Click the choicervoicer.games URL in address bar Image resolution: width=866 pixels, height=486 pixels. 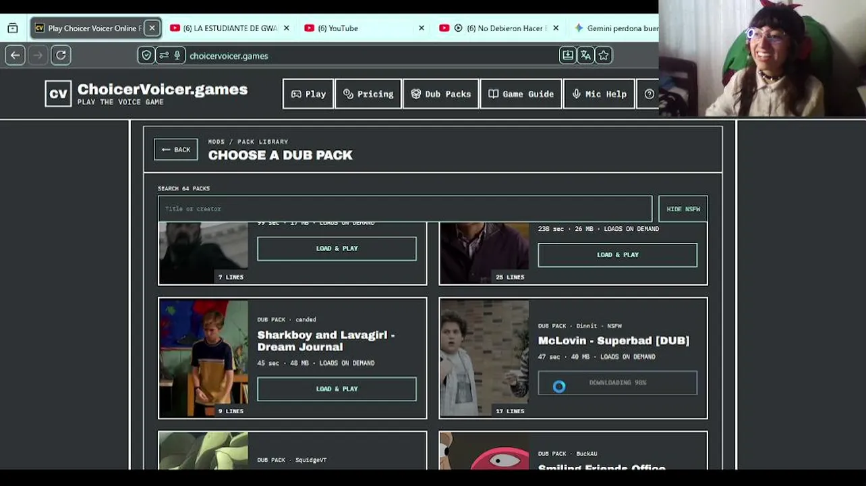click(229, 56)
